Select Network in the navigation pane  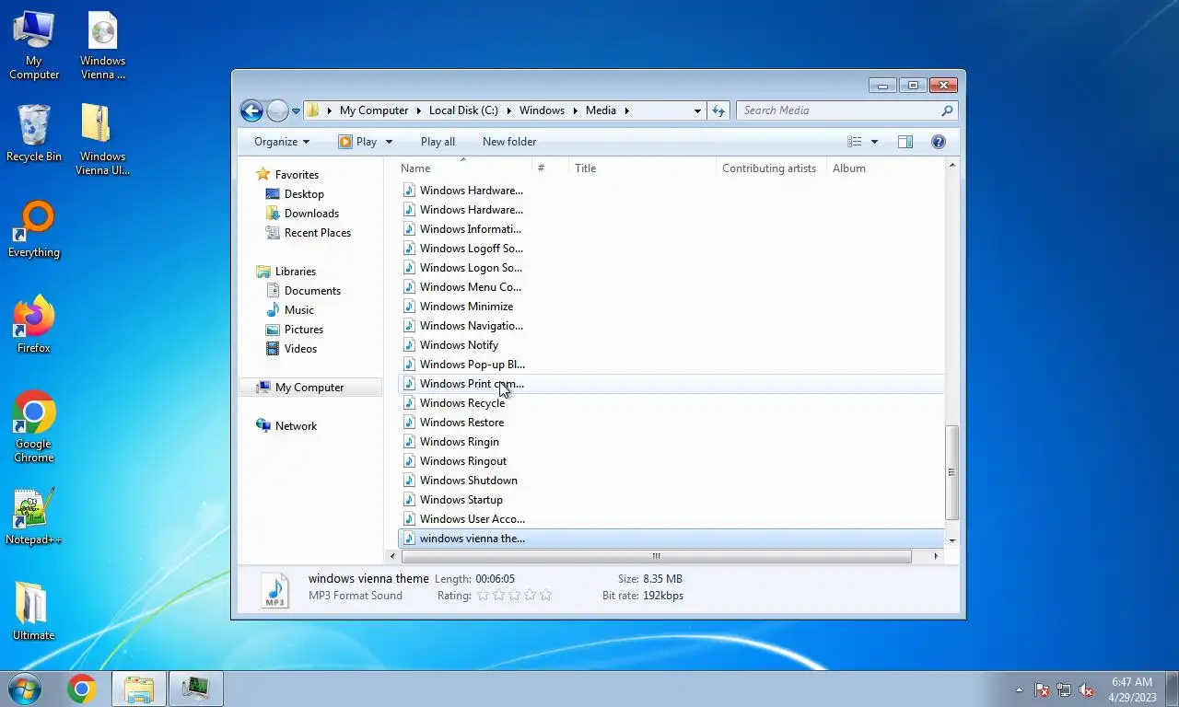(x=296, y=426)
